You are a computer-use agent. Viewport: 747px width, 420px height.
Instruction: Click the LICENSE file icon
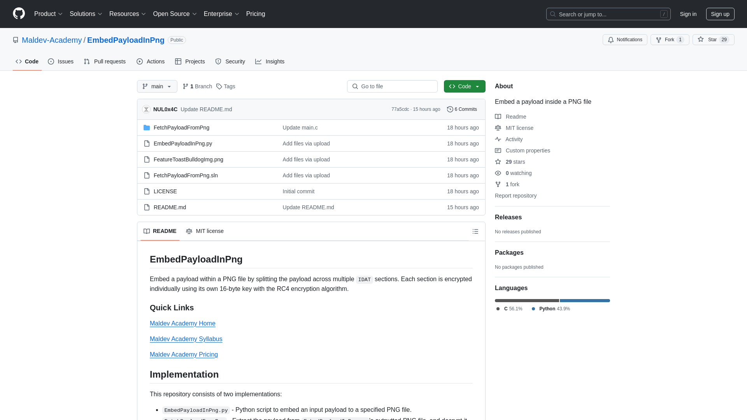[x=147, y=191]
